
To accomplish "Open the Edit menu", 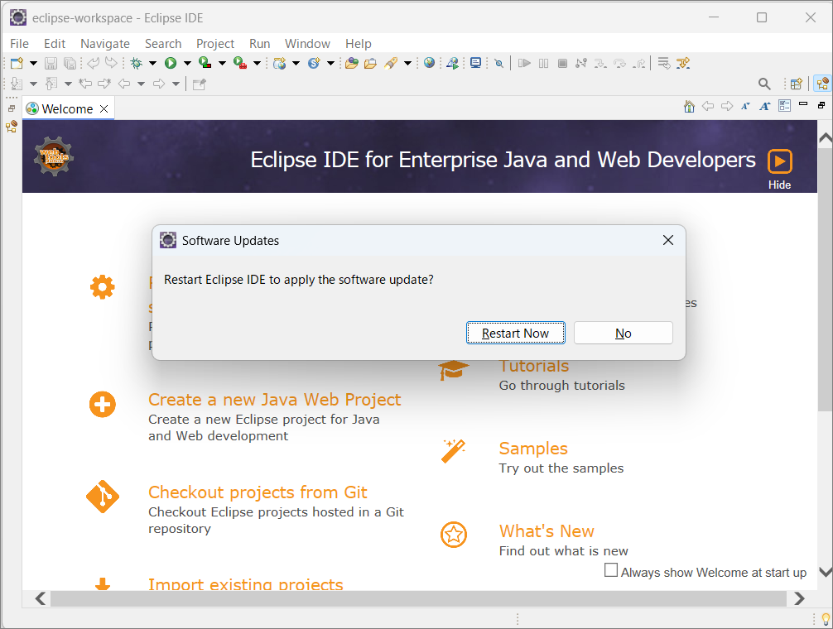I will click(x=54, y=44).
